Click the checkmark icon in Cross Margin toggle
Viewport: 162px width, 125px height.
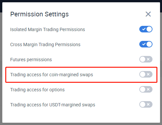144,44
